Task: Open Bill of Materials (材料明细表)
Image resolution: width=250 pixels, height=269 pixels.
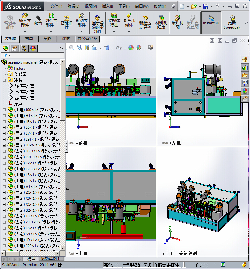Action: coord(161,22)
